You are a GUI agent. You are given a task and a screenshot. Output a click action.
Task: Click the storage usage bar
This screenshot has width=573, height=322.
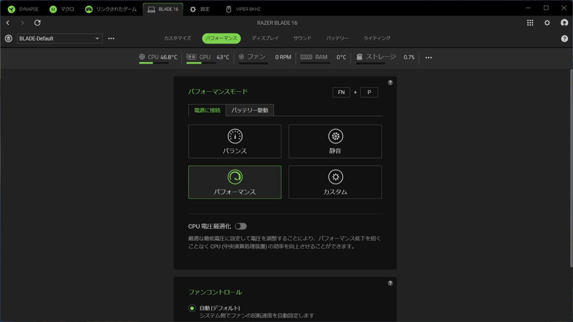[x=370, y=63]
